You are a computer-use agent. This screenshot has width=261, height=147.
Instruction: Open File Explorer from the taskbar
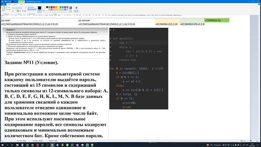(x=17, y=145)
